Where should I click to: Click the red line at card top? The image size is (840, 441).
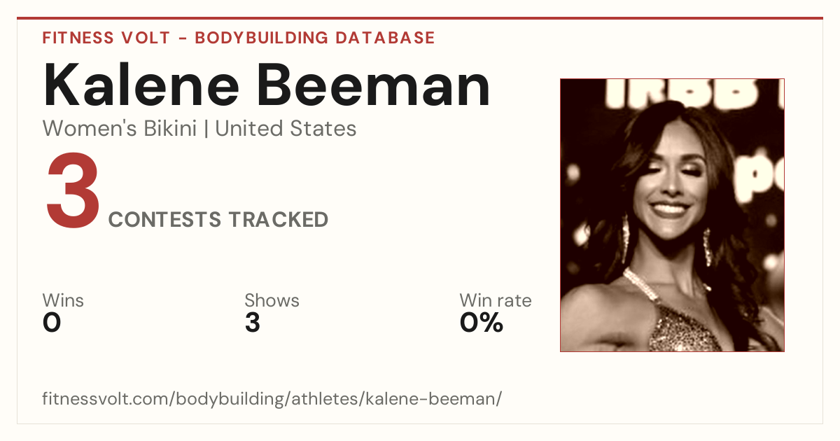(420, 18)
